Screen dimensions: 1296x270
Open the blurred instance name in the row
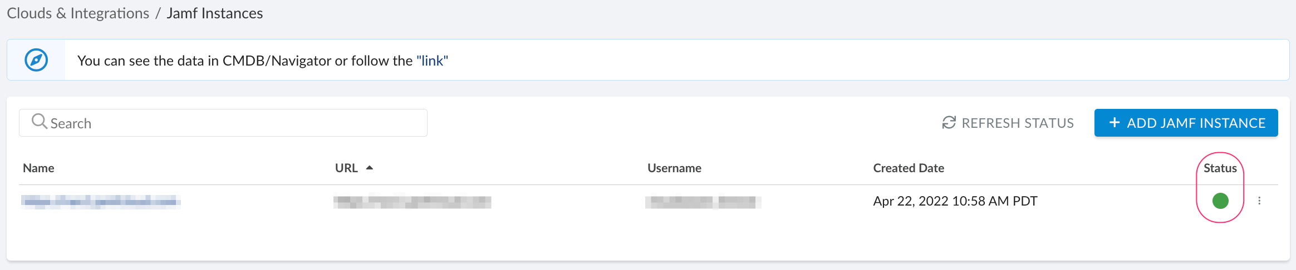tap(101, 201)
